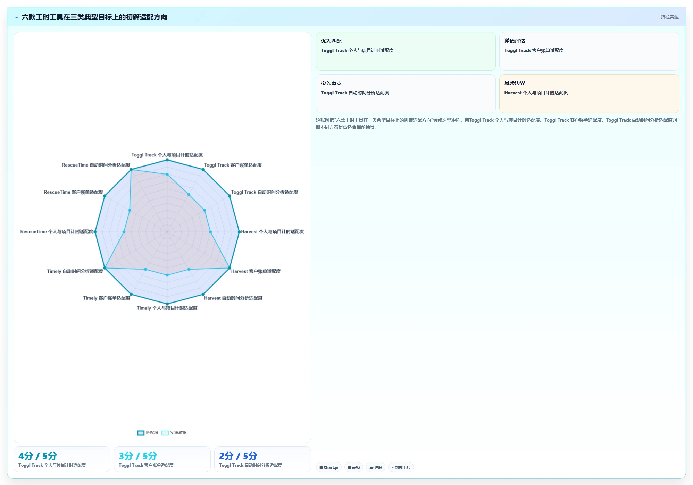Screen dimensions: 693x485
Task: Click outer 匹配度 point on Harvest 个人与项目计时 axis
Action: (x=239, y=232)
